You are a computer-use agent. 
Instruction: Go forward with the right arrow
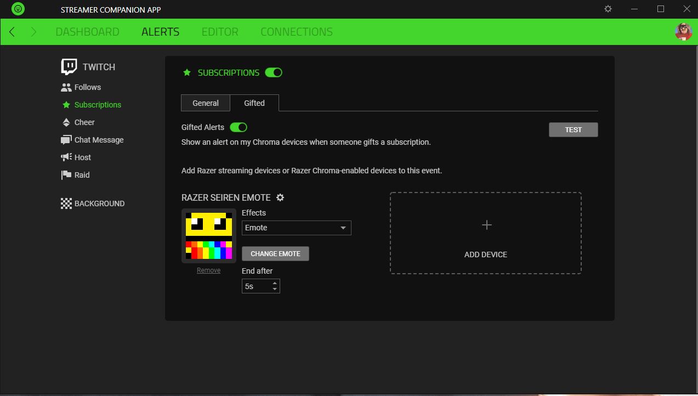pos(33,32)
